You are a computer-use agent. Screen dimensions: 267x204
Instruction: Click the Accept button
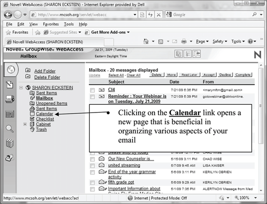[x=209, y=75]
